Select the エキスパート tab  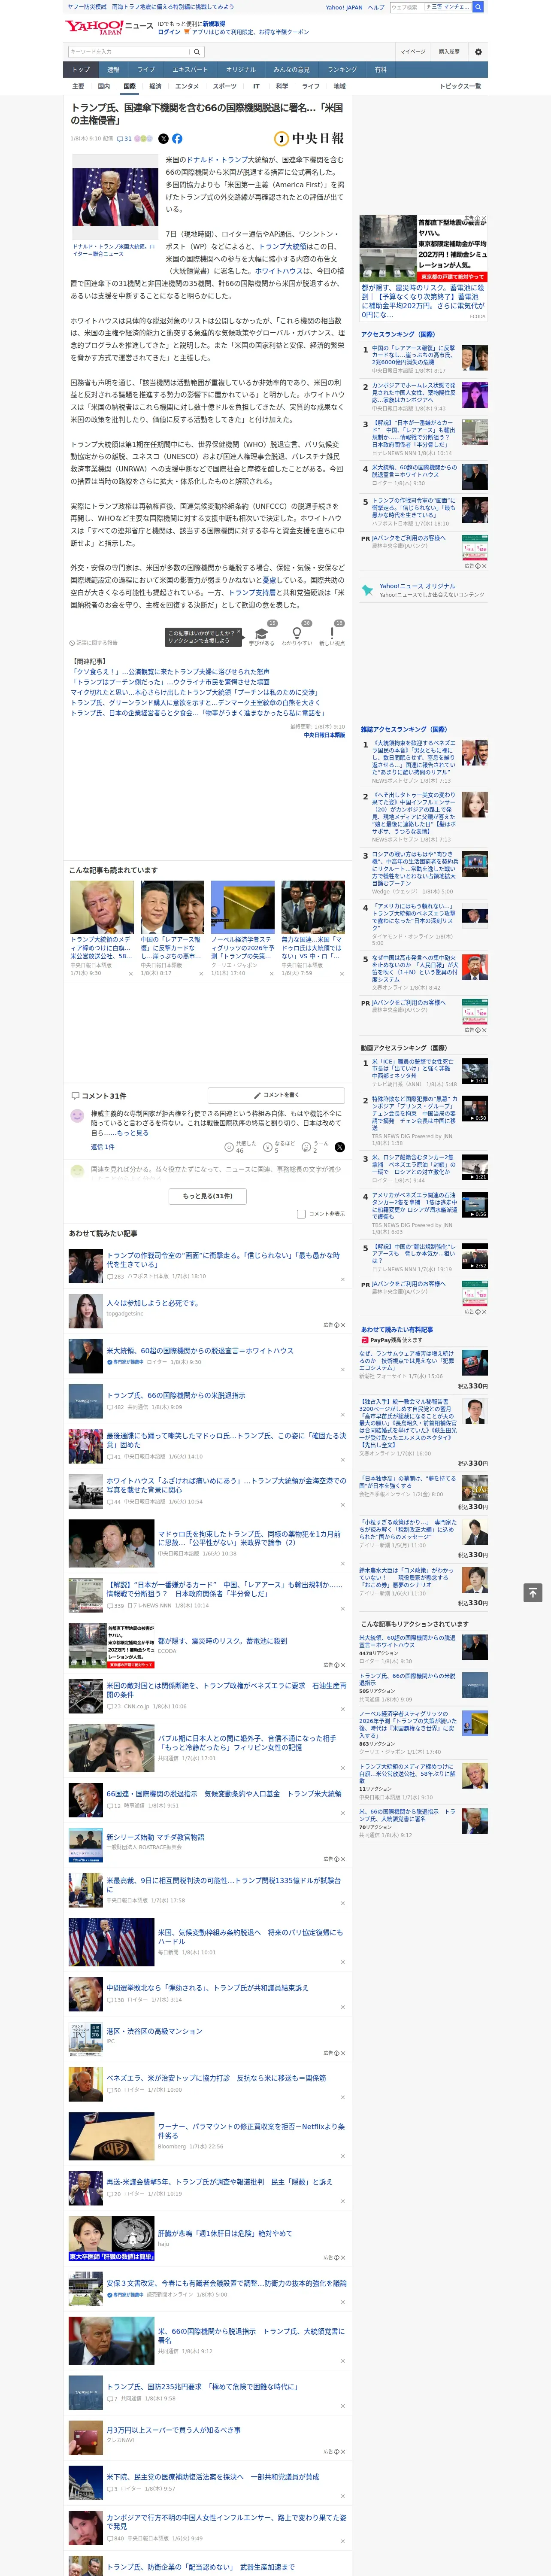[x=190, y=70]
